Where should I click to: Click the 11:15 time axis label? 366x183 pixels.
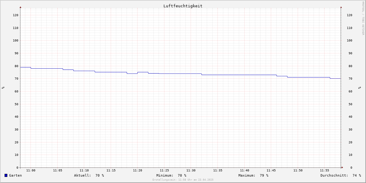pos(111,170)
